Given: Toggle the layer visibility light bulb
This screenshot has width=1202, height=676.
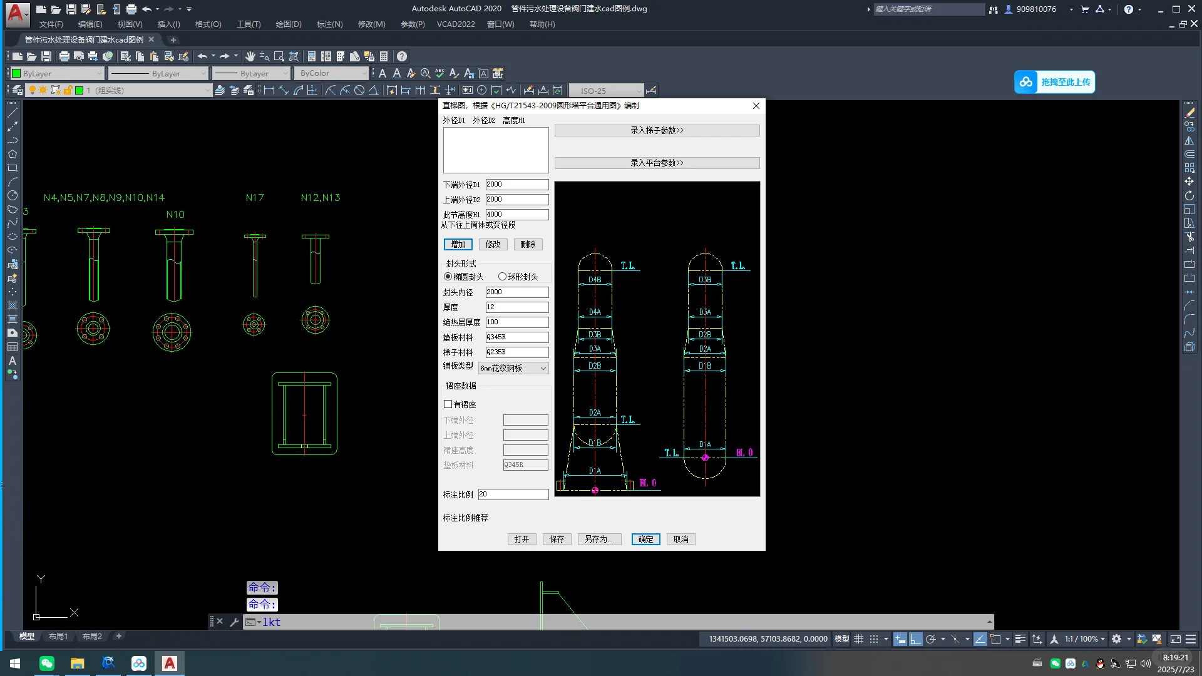Looking at the screenshot, I should (x=33, y=90).
